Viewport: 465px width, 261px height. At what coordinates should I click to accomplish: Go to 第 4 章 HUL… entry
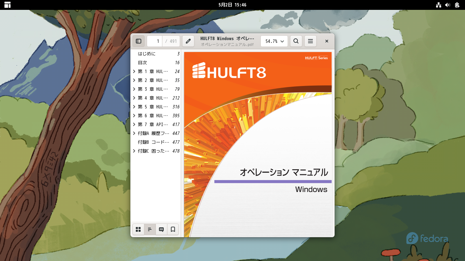pos(153,98)
